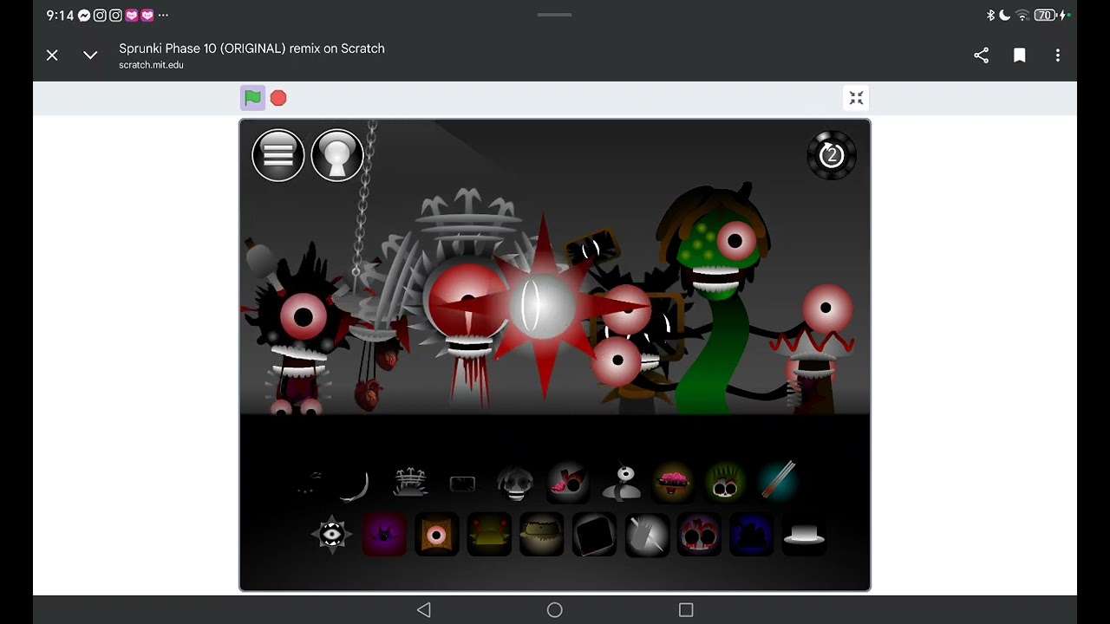Select the faint dark face icon
Screen dimensions: 1110x624
[309, 484]
